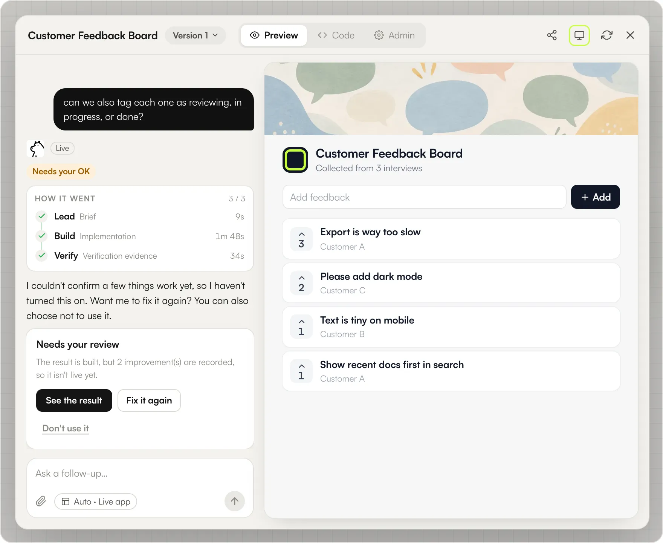Viewport: 663px width, 543px height.
Task: Click the speech bubbles banner image
Action: [x=451, y=99]
